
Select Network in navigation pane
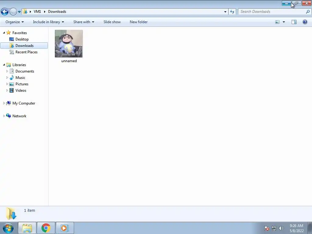(19, 116)
